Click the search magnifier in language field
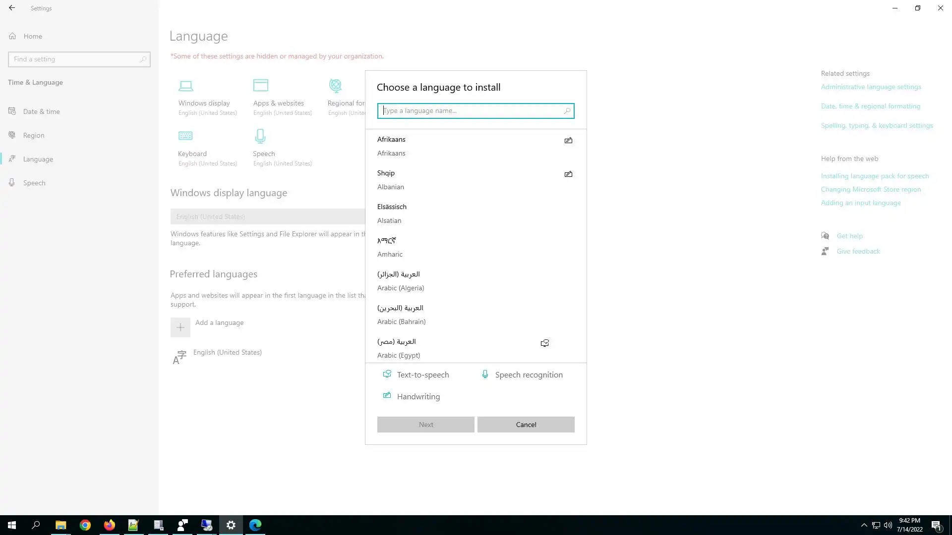The image size is (952, 535). coord(567,111)
